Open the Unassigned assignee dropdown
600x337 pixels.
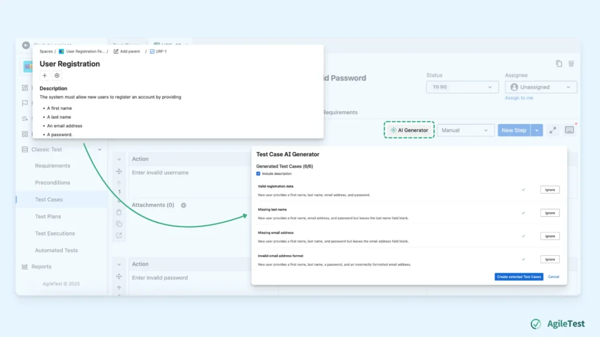pyautogui.click(x=541, y=87)
